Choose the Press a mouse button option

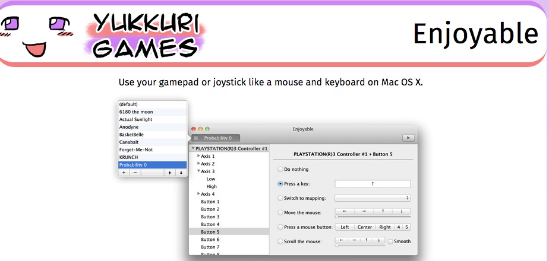[x=280, y=227]
